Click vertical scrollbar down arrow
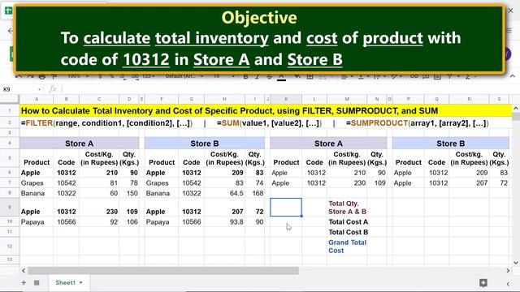520x292 pixels. (516, 263)
